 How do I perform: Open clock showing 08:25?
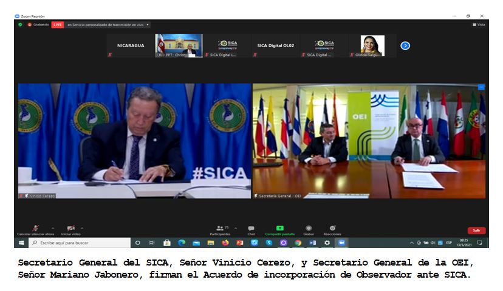click(464, 242)
